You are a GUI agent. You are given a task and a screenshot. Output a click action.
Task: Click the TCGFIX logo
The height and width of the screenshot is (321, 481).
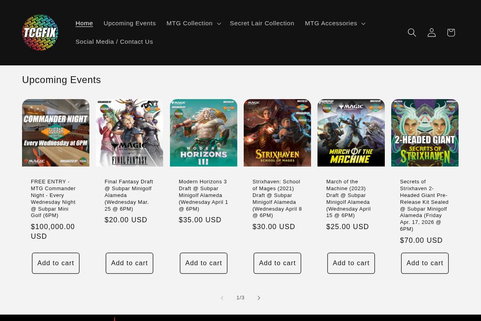click(x=40, y=33)
